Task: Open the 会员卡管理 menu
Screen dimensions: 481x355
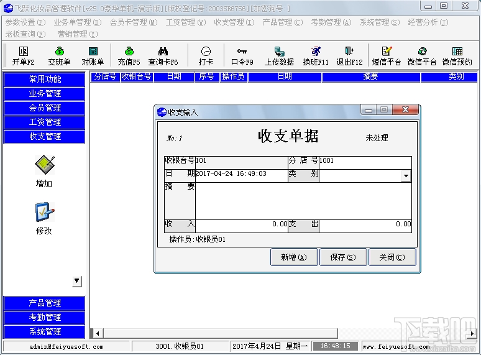Action: [x=134, y=22]
